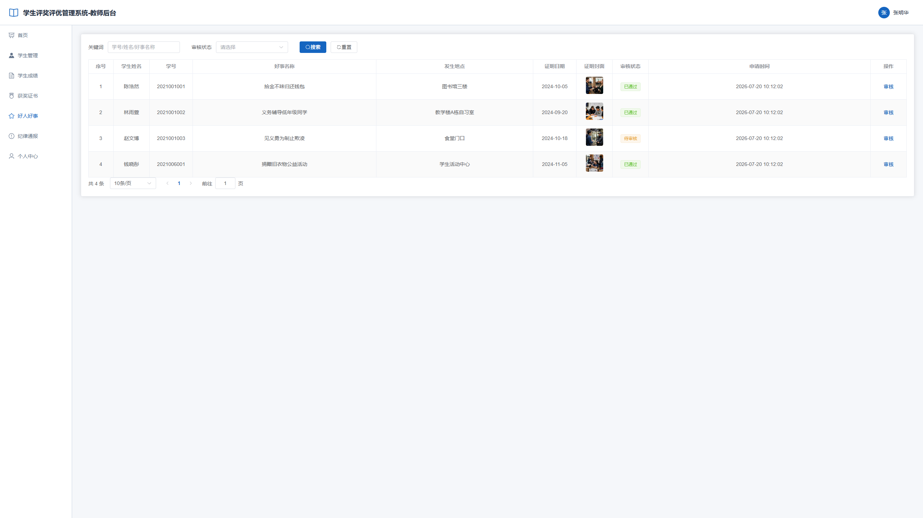This screenshot has width=923, height=518.
Task: Click the 重置 button
Action: tap(344, 47)
